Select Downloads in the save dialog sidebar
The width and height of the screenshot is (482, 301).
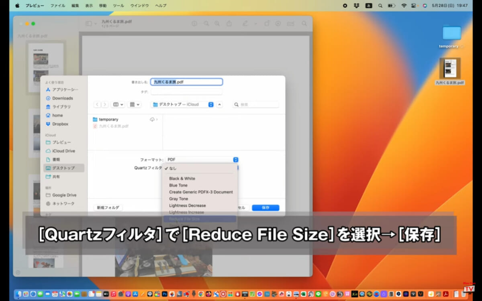coord(64,98)
